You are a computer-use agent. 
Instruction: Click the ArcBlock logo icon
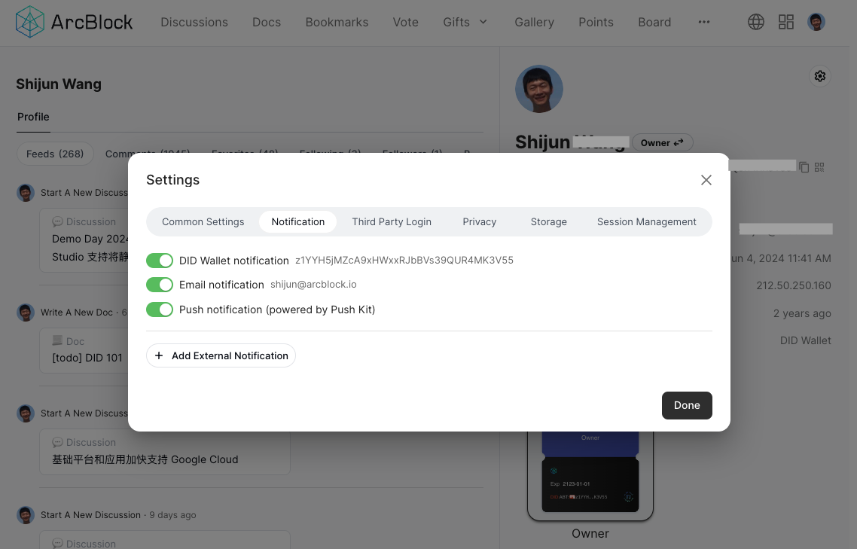(30, 22)
